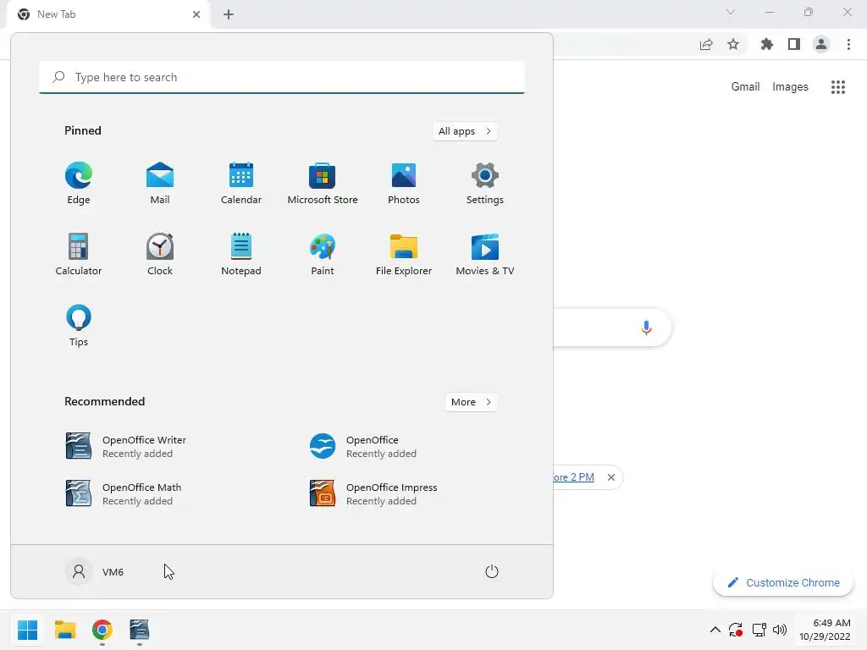Launch the Movies & TV app
867x650 pixels.
[x=485, y=254]
